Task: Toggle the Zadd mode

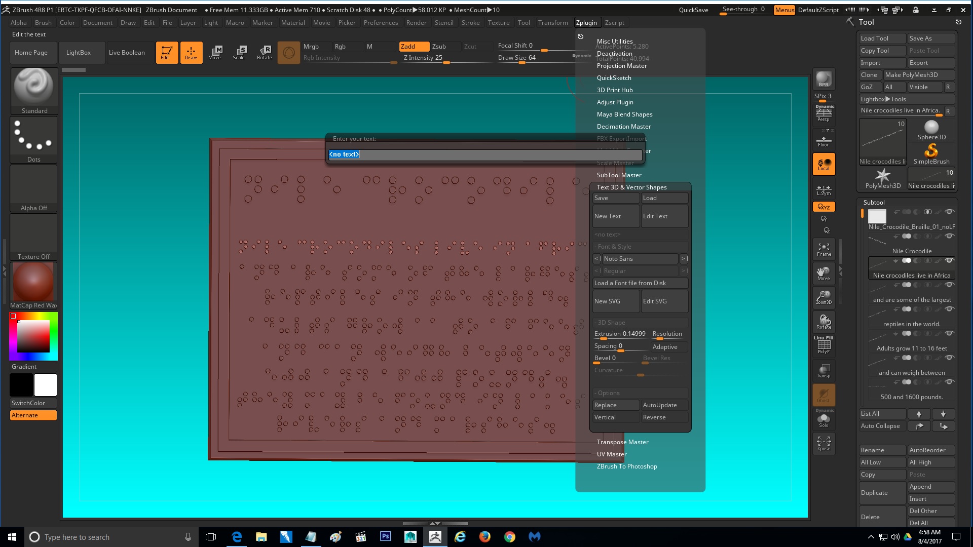Action: 414,46
